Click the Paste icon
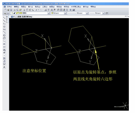The width and height of the screenshot is (135, 113). pyautogui.click(x=30, y=10)
